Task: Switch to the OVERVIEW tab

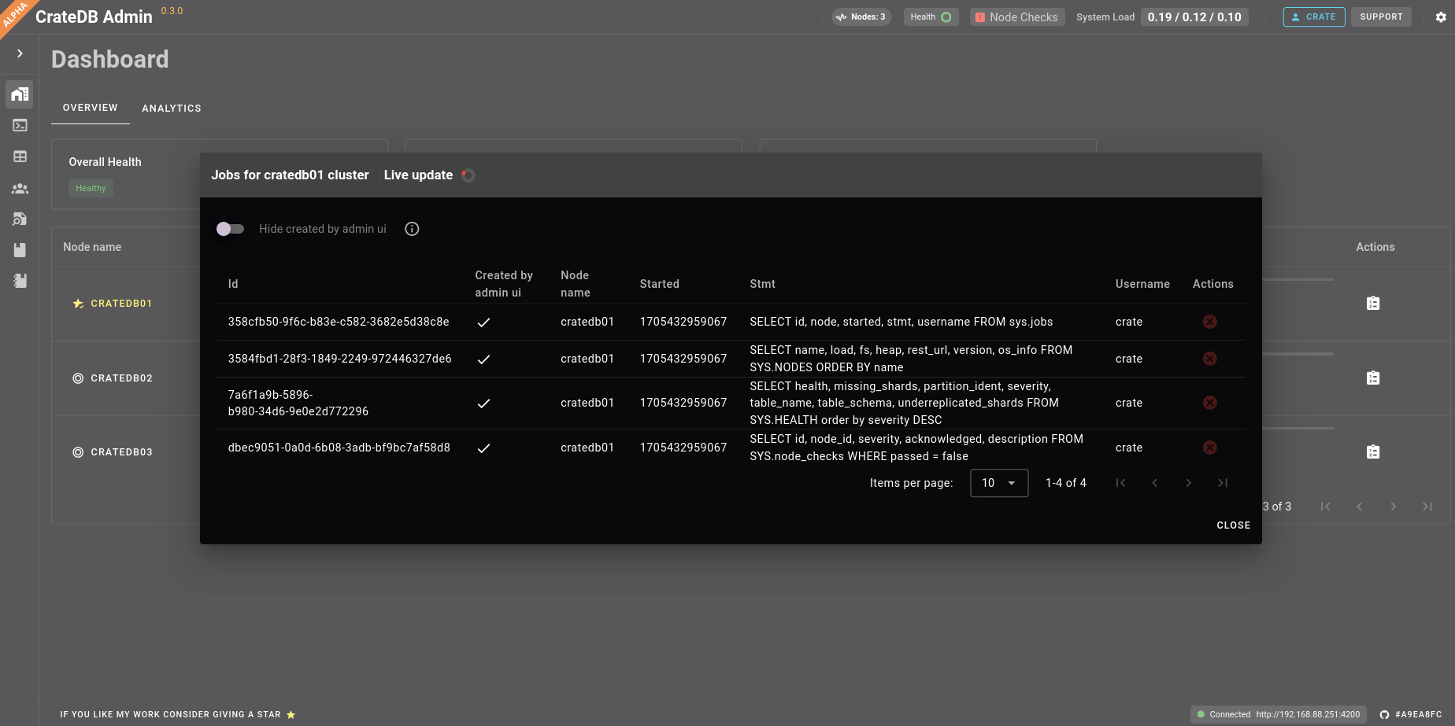Action: pos(91,108)
